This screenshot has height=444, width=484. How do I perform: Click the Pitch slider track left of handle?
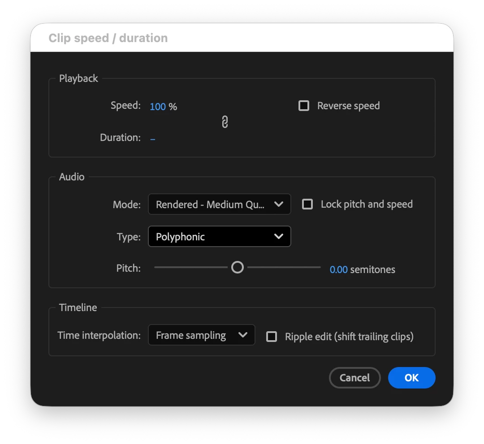(191, 267)
